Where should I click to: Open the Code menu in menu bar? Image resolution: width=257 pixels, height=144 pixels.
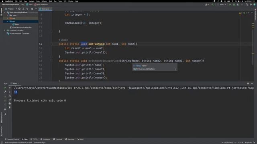click(x=38, y=1)
